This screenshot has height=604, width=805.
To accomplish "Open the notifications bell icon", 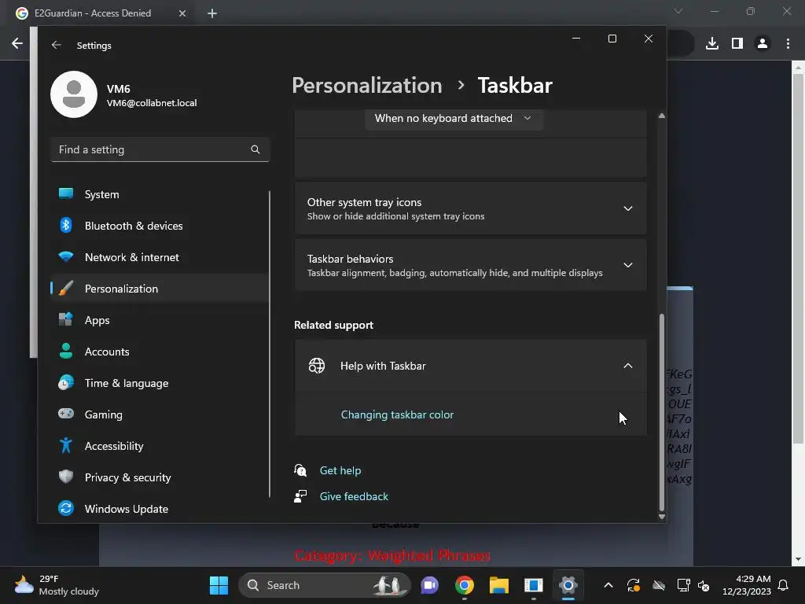I will (x=784, y=585).
